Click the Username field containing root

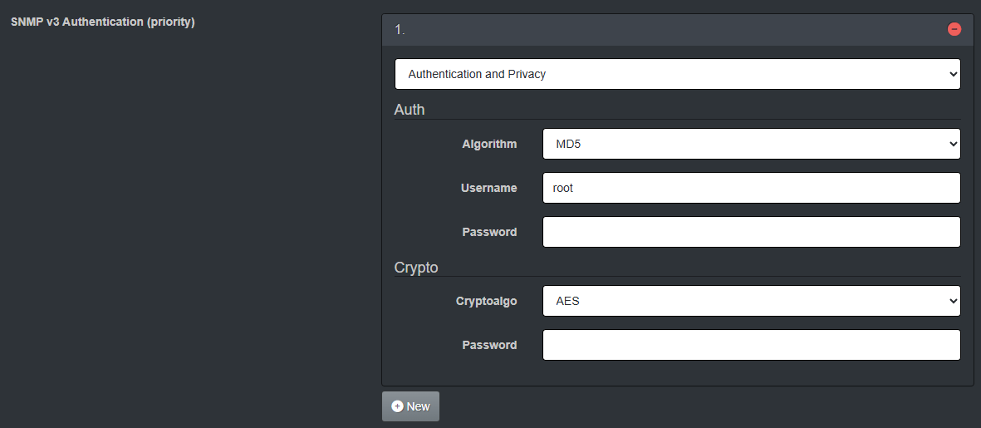[752, 188]
